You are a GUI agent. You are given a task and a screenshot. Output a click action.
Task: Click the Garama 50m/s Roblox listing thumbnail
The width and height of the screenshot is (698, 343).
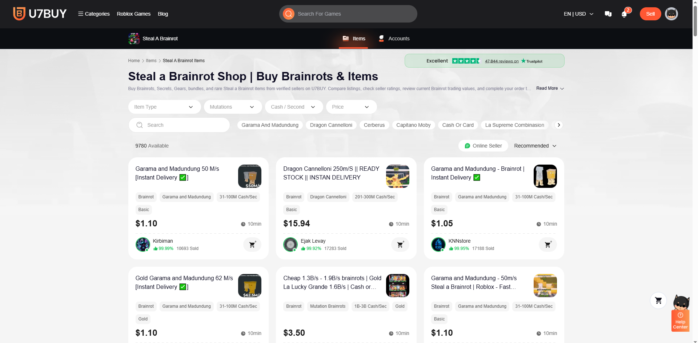coord(545,286)
